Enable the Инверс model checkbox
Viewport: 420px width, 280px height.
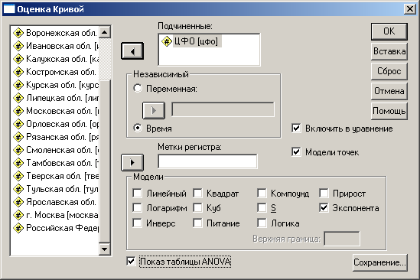pyautogui.click(x=138, y=223)
